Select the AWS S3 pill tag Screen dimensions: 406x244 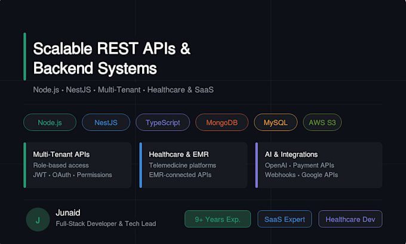point(322,122)
